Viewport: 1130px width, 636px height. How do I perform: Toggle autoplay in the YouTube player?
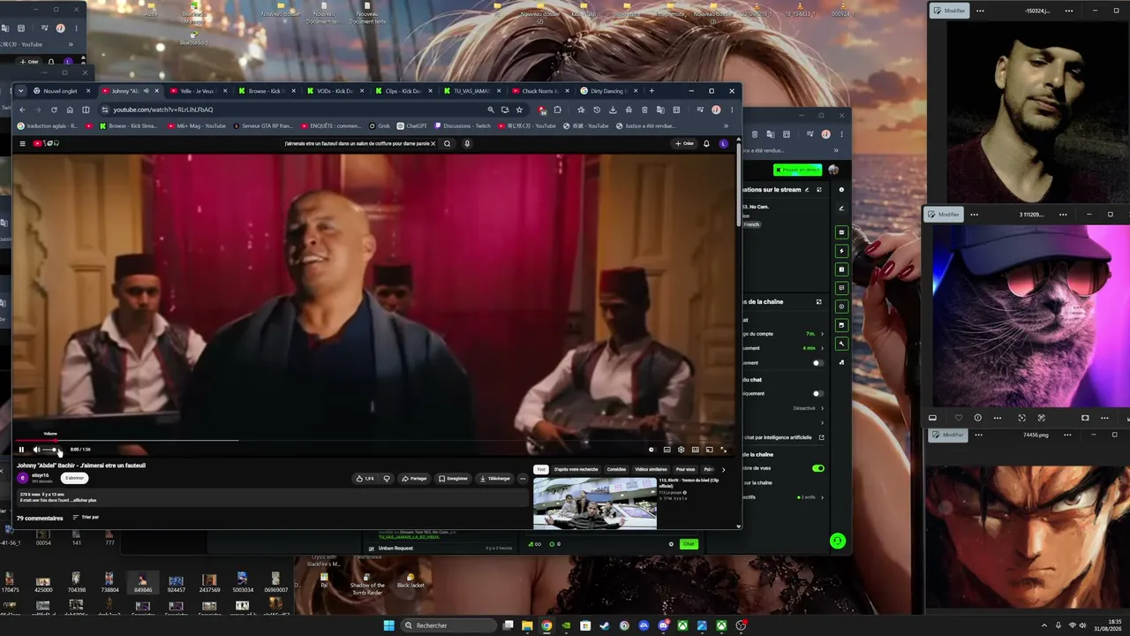tap(652, 450)
